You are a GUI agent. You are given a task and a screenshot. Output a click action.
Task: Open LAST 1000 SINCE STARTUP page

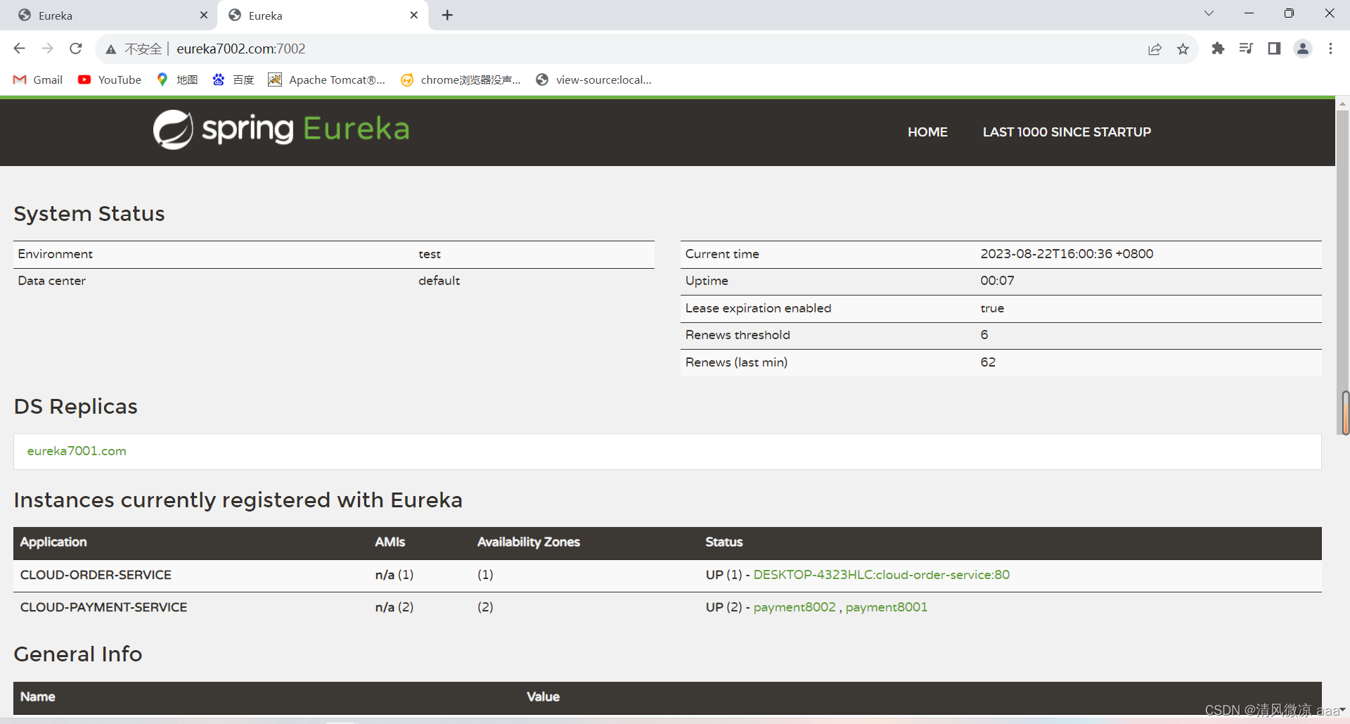point(1067,132)
